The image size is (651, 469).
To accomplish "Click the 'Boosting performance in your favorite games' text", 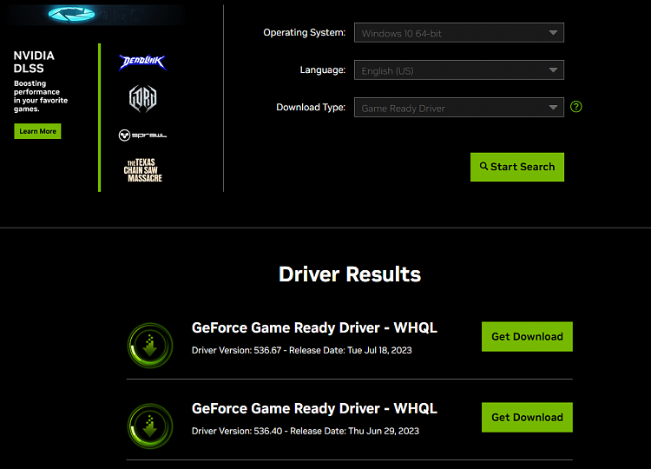I will tap(40, 96).
